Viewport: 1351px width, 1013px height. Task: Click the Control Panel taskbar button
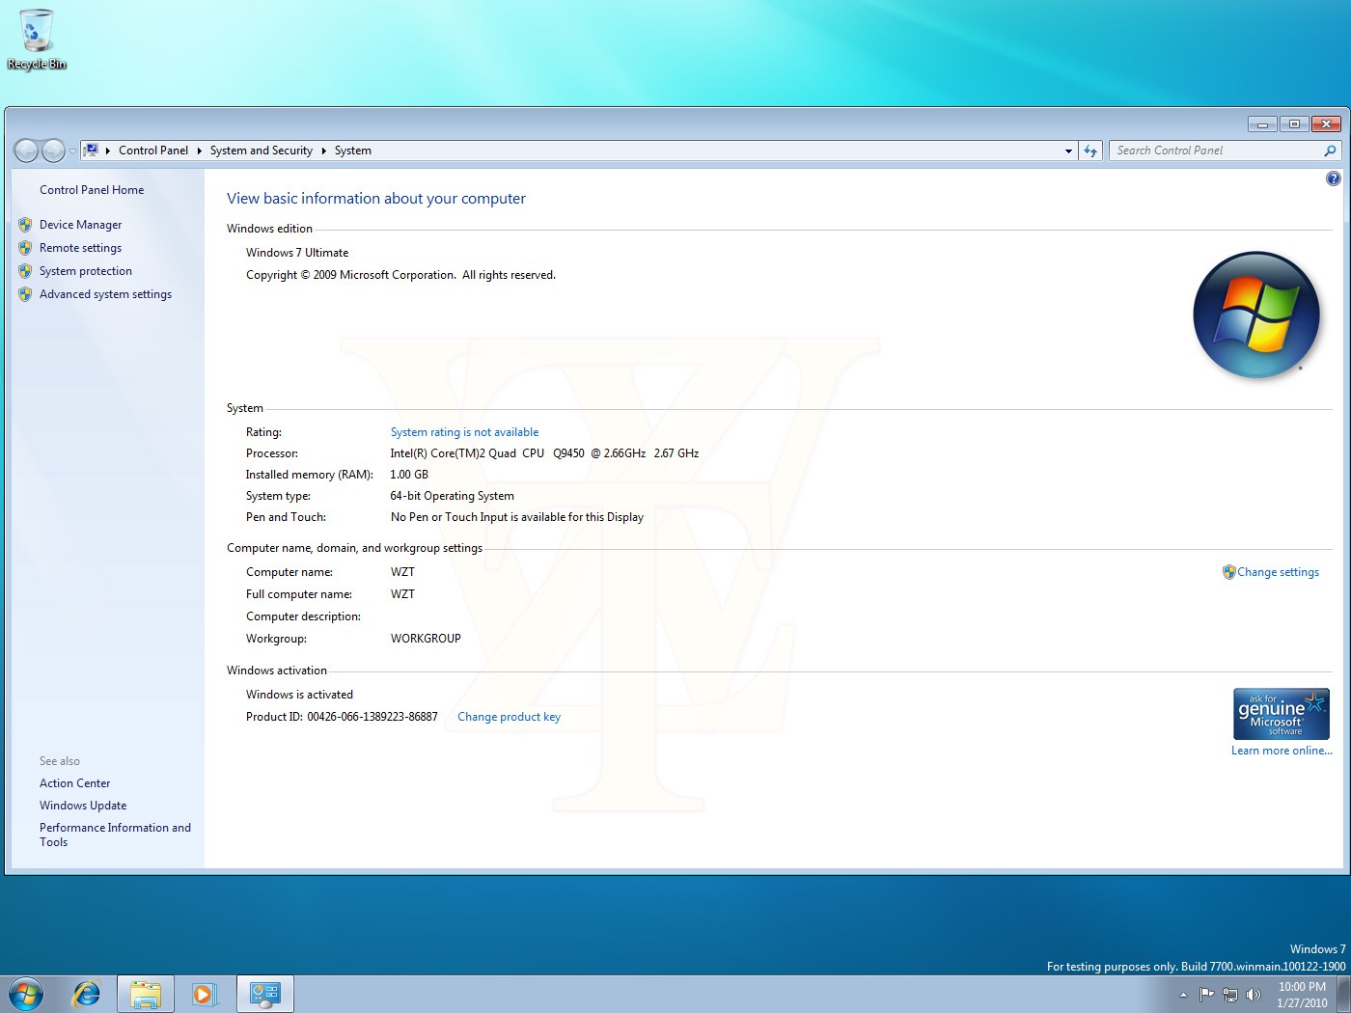(x=264, y=994)
